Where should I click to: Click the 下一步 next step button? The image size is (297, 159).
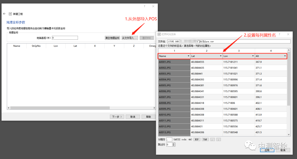click(117, 117)
